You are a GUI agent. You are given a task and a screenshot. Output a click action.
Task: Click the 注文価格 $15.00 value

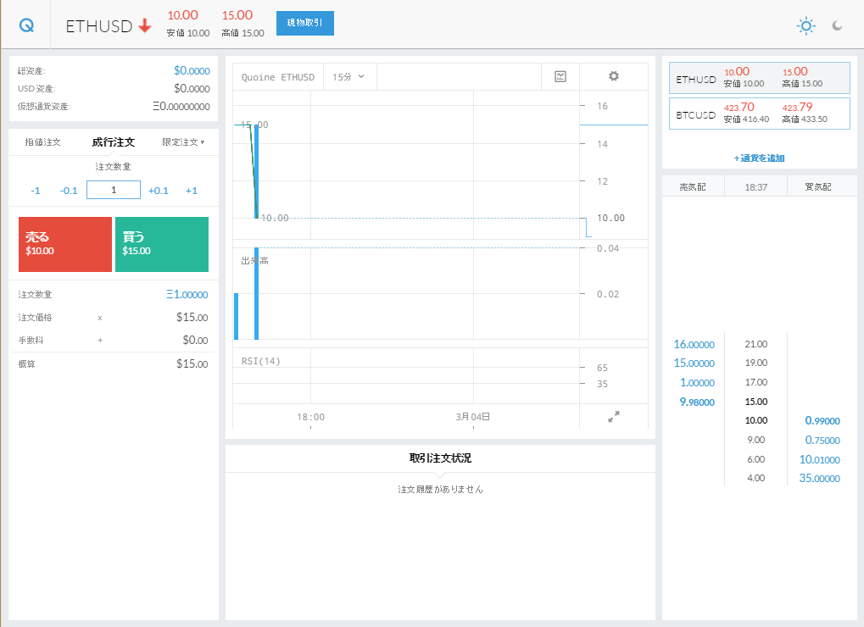[x=192, y=317]
